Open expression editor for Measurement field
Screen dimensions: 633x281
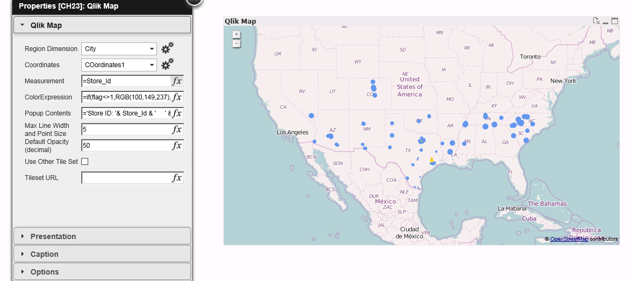[x=177, y=81]
